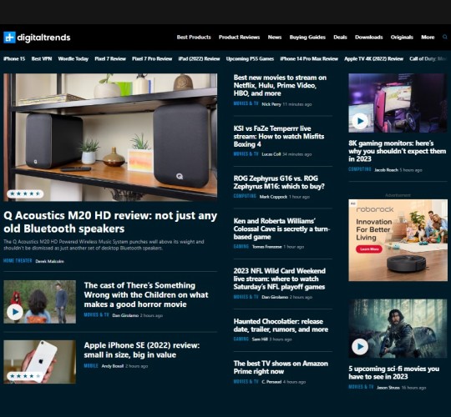Expand the Downloads menu
This screenshot has width=451, height=417.
[x=369, y=38]
